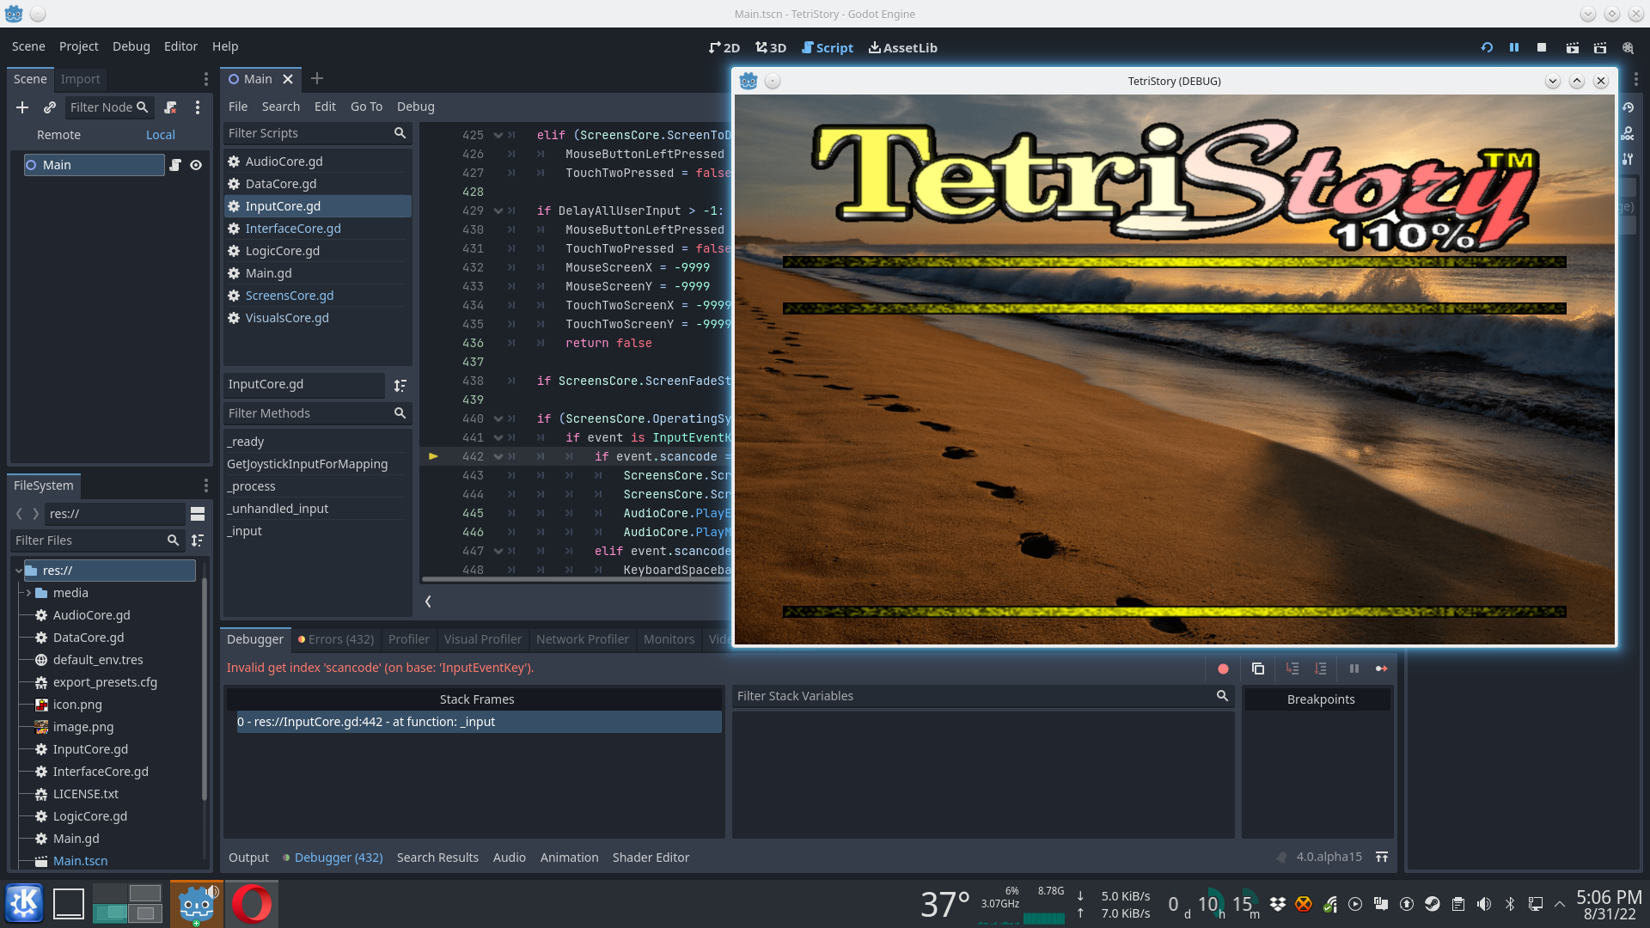Open script attached to Main node

[175, 165]
